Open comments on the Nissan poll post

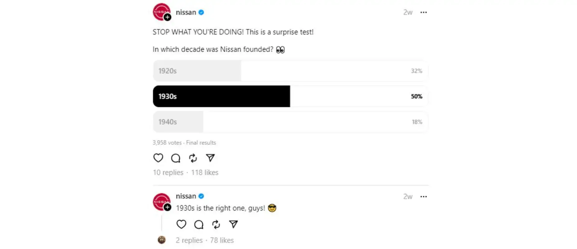pyautogui.click(x=175, y=158)
